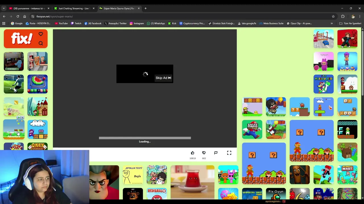This screenshot has width=364, height=204.
Task: Open the Chrome three-dot menu
Action: (360, 16)
